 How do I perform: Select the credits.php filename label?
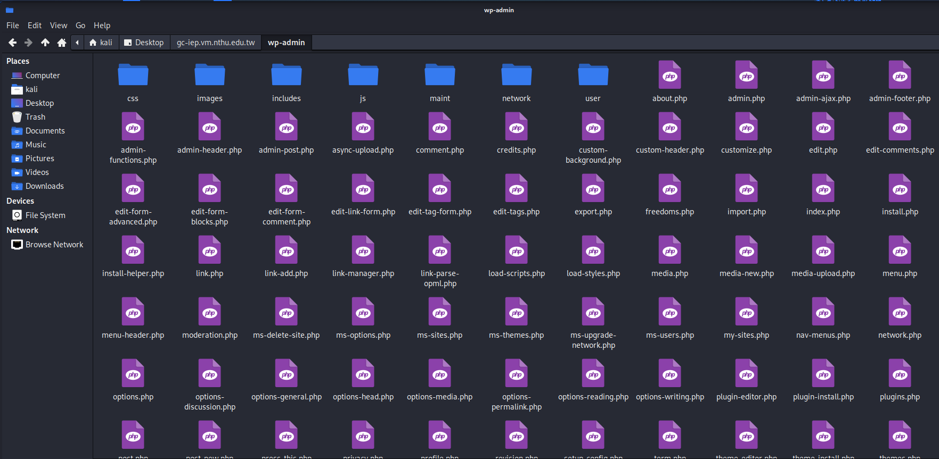click(x=517, y=150)
